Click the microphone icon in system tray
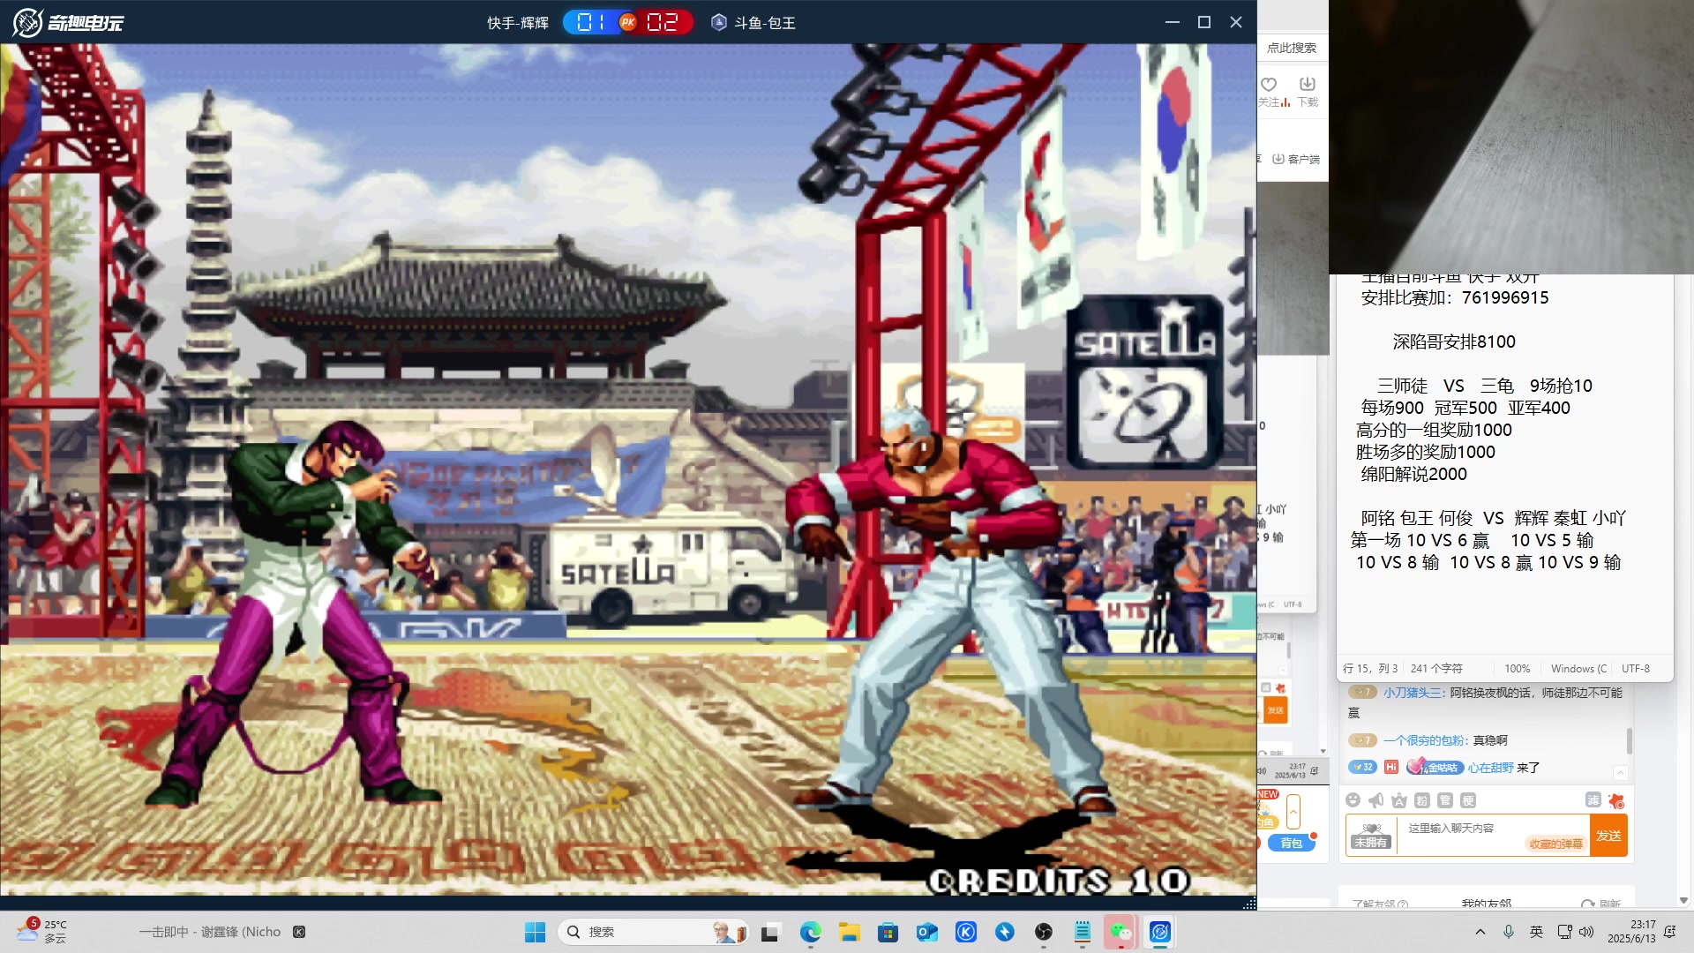This screenshot has width=1694, height=953. coord(1509,932)
